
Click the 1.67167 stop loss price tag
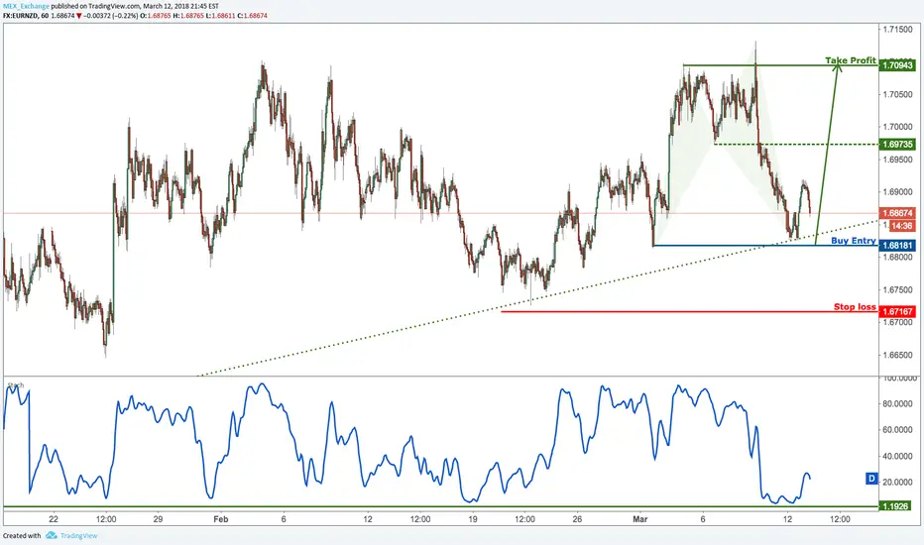(x=897, y=312)
